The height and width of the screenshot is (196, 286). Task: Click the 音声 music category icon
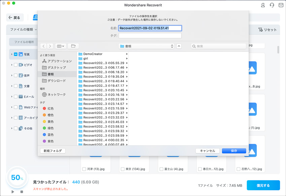coord(21,75)
